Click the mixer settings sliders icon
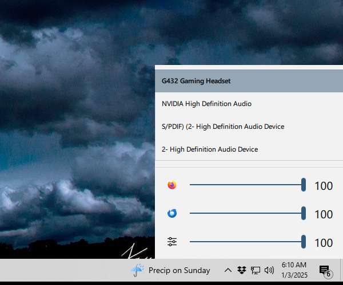 [x=172, y=242]
